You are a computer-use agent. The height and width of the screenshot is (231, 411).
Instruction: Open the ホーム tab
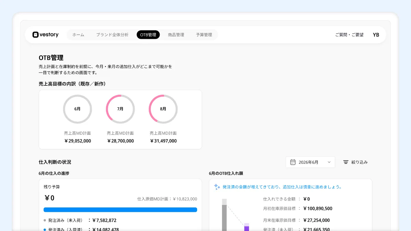[78, 35]
